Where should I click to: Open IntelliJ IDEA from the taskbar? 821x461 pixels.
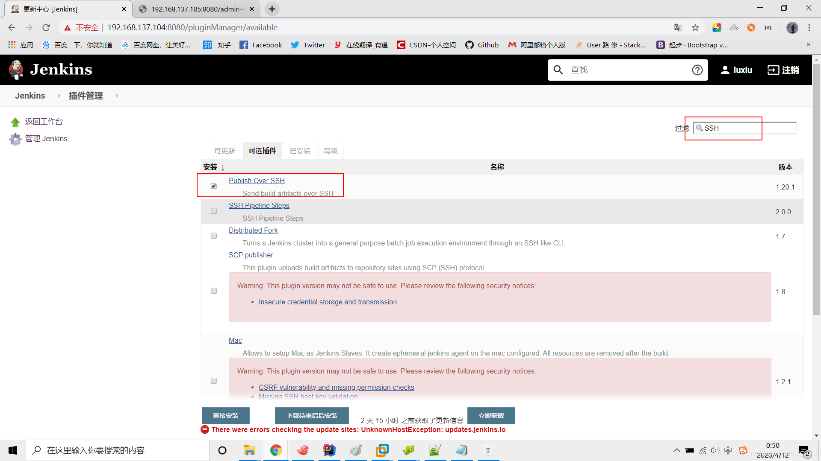click(x=329, y=450)
